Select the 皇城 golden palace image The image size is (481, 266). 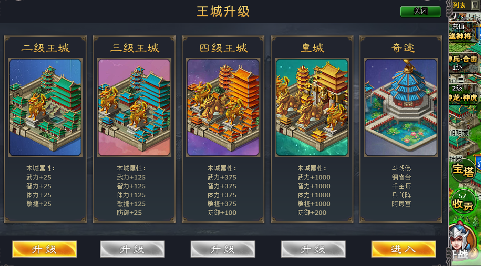click(x=312, y=108)
